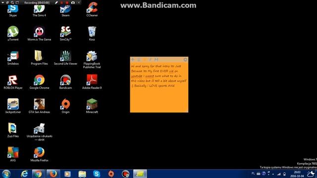Open the Skype desktop shortcut
Viewport: 317px width, 178px height.
click(x=13, y=11)
